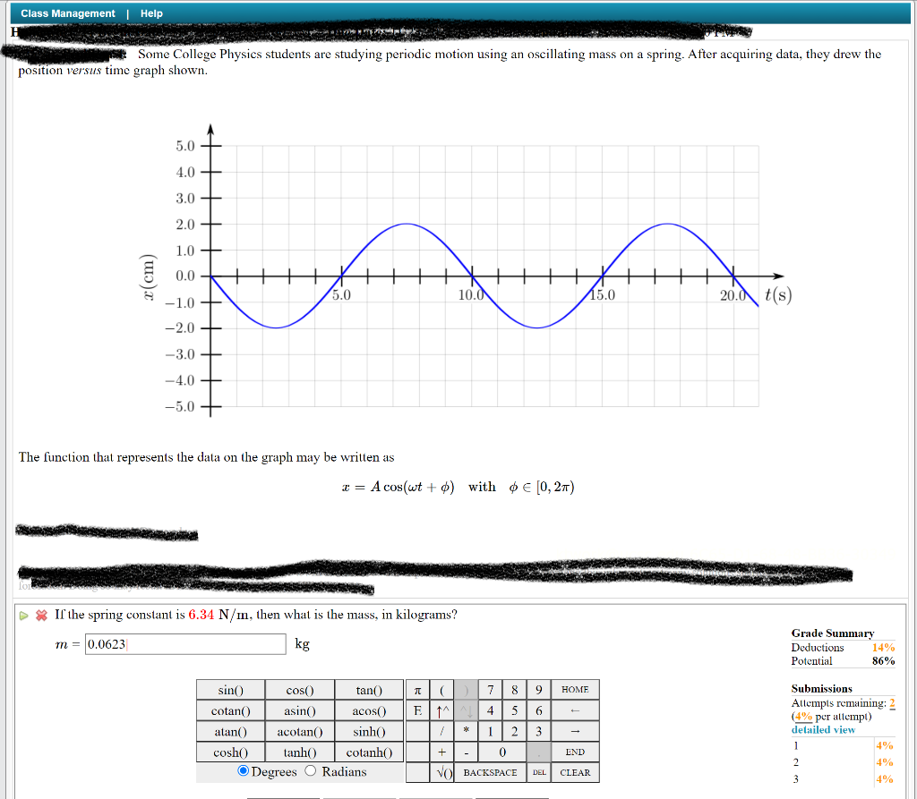
Task: Insert scientific notation with the E key
Action: click(x=415, y=710)
